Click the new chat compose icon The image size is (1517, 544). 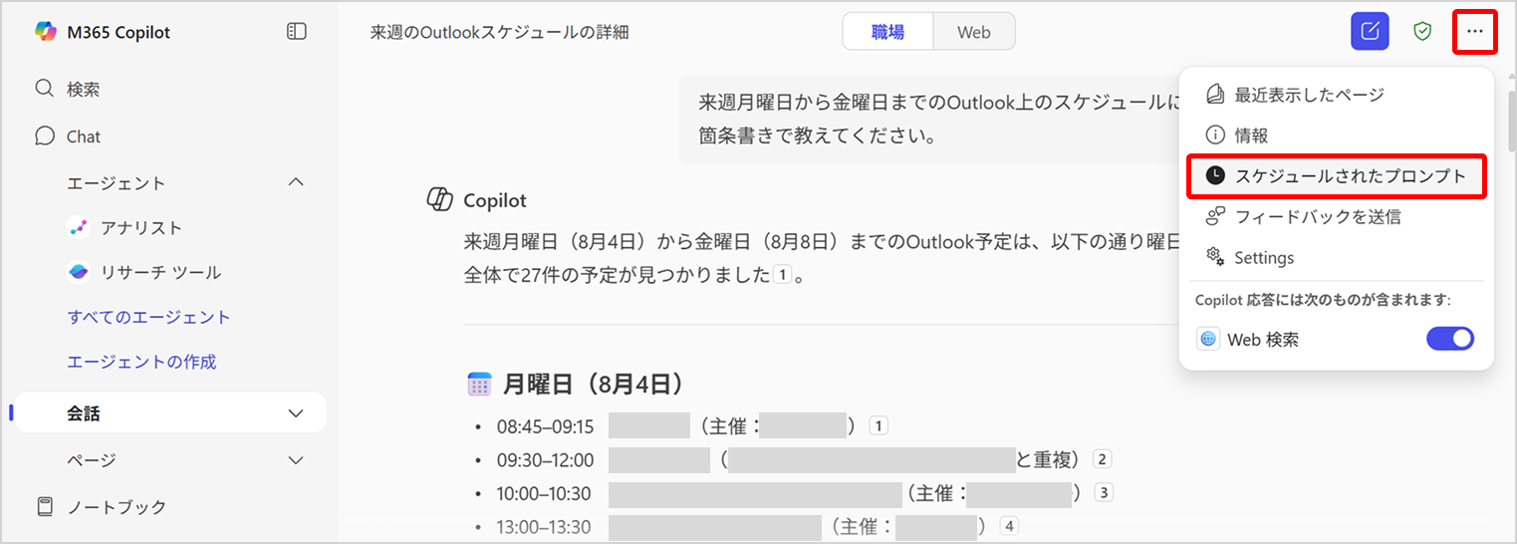tap(1370, 32)
